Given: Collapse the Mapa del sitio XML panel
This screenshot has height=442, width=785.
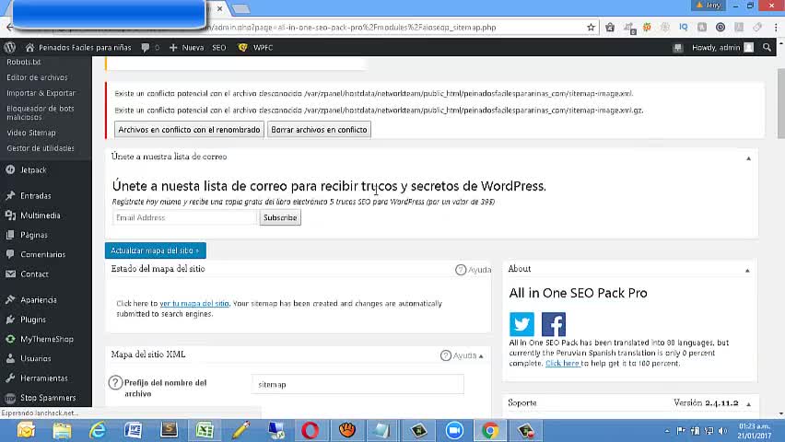Looking at the screenshot, I should coord(481,356).
